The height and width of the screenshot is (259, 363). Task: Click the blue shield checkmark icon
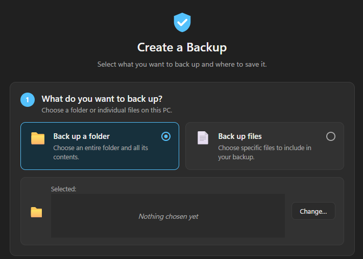[x=182, y=22]
